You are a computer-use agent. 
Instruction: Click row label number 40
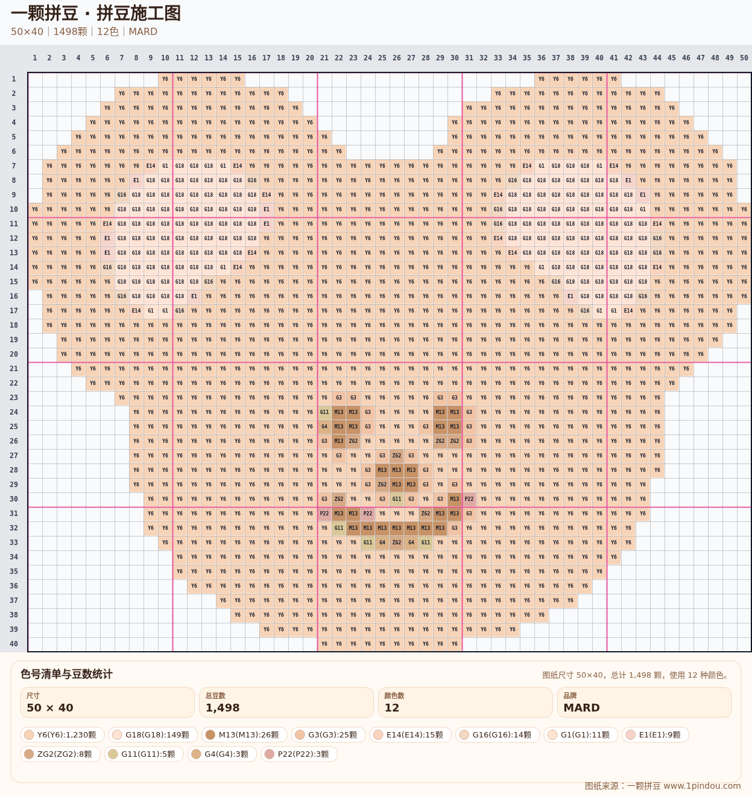(14, 644)
